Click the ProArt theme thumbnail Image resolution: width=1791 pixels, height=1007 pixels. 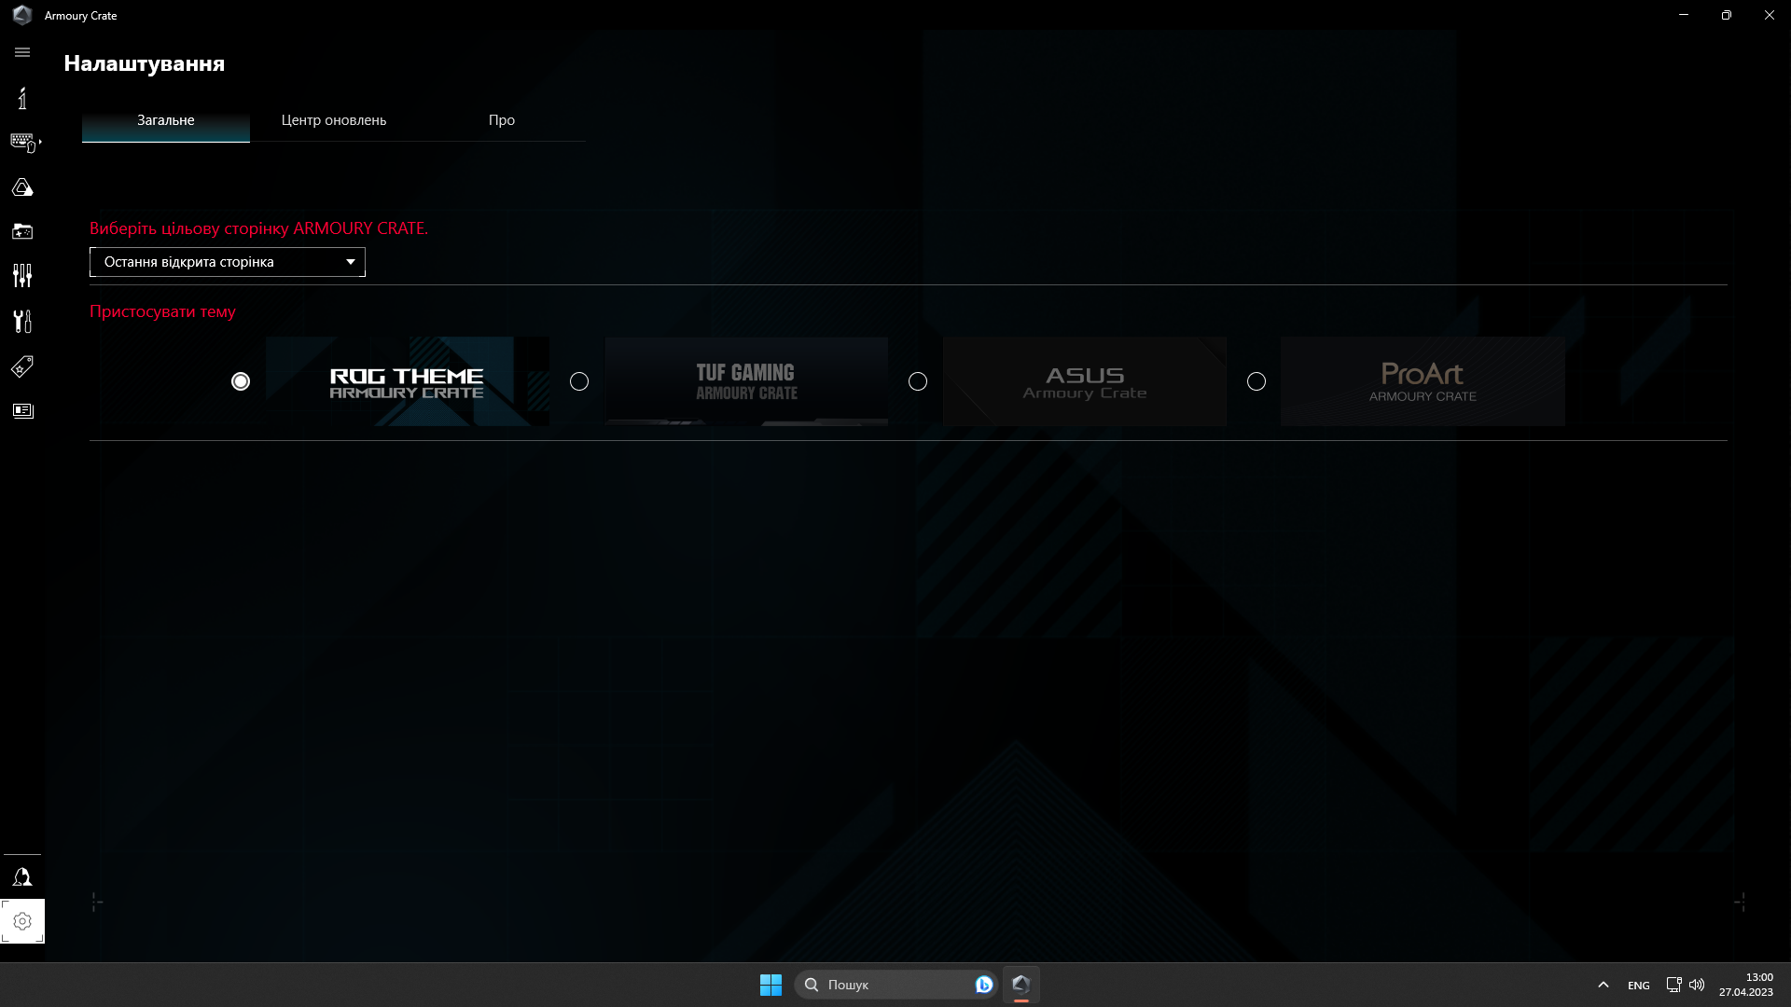(1423, 381)
